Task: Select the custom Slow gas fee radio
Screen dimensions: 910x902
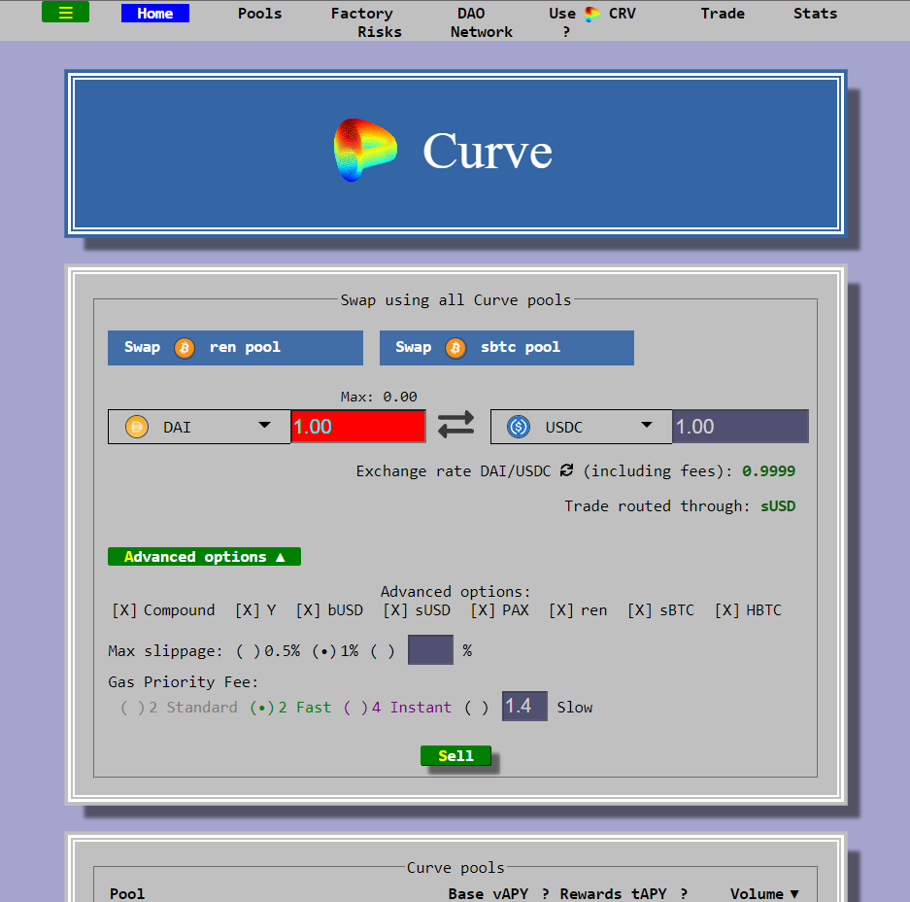Action: pos(477,708)
